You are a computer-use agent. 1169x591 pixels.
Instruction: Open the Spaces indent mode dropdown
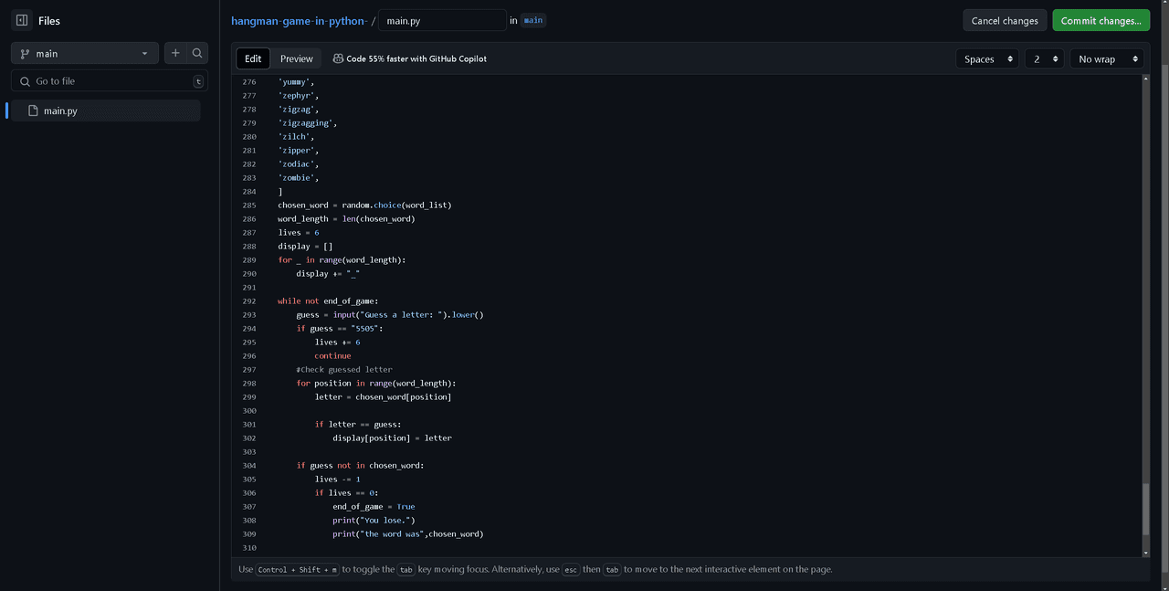[986, 58]
